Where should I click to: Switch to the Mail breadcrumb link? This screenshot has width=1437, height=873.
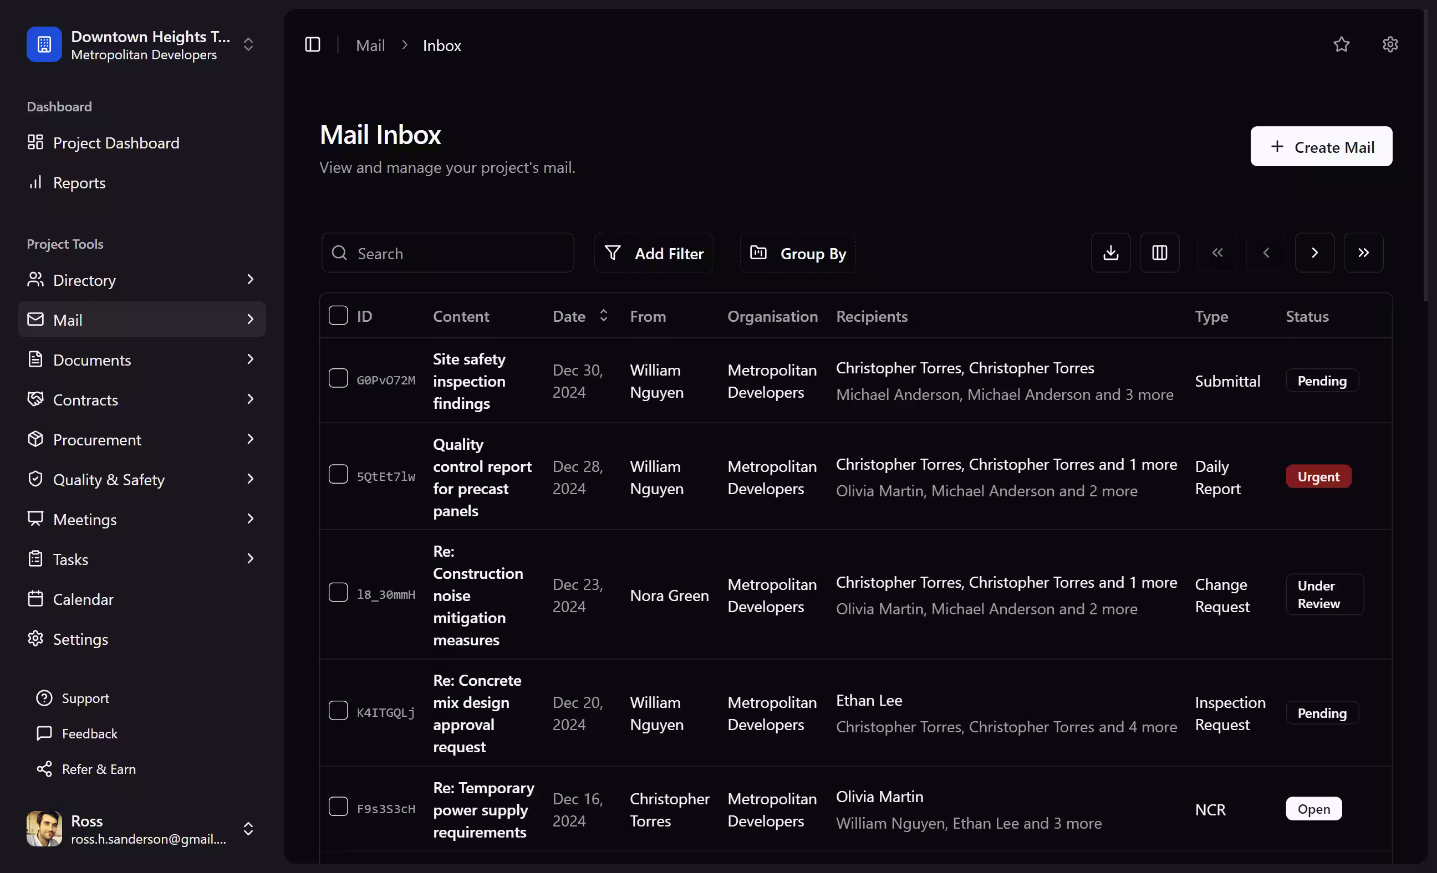point(370,45)
